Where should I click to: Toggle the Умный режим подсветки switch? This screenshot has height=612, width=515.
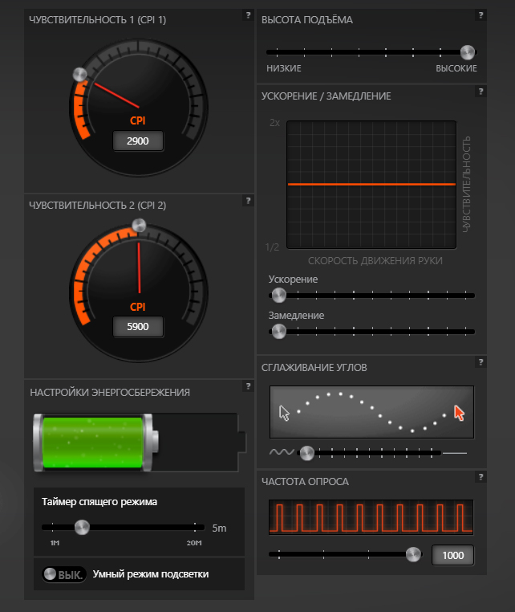(x=64, y=574)
